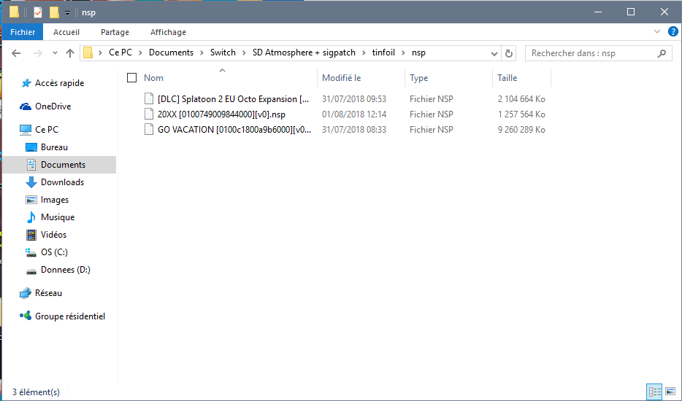
Task: Open Accès rapide in the navigation pane
Action: click(60, 83)
